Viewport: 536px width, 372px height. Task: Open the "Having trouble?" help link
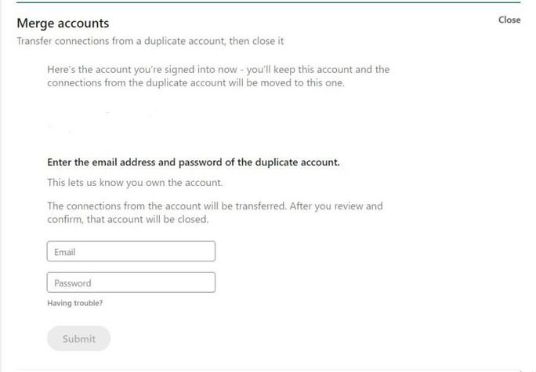click(74, 303)
